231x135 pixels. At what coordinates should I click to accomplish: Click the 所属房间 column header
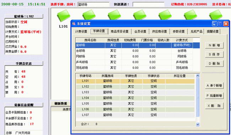tap(108, 76)
